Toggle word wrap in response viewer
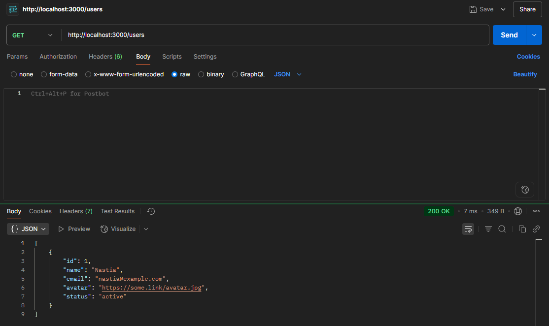Screen dimensions: 549x326 click(x=468, y=229)
